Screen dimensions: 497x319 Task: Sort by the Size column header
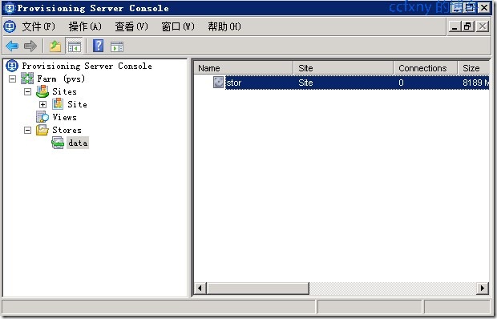(x=474, y=68)
